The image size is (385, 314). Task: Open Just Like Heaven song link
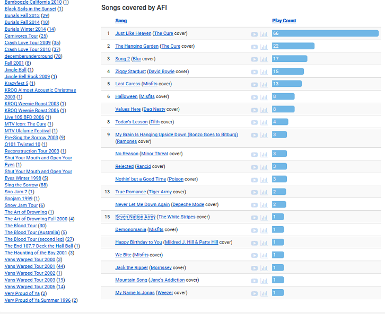pyautogui.click(x=133, y=33)
